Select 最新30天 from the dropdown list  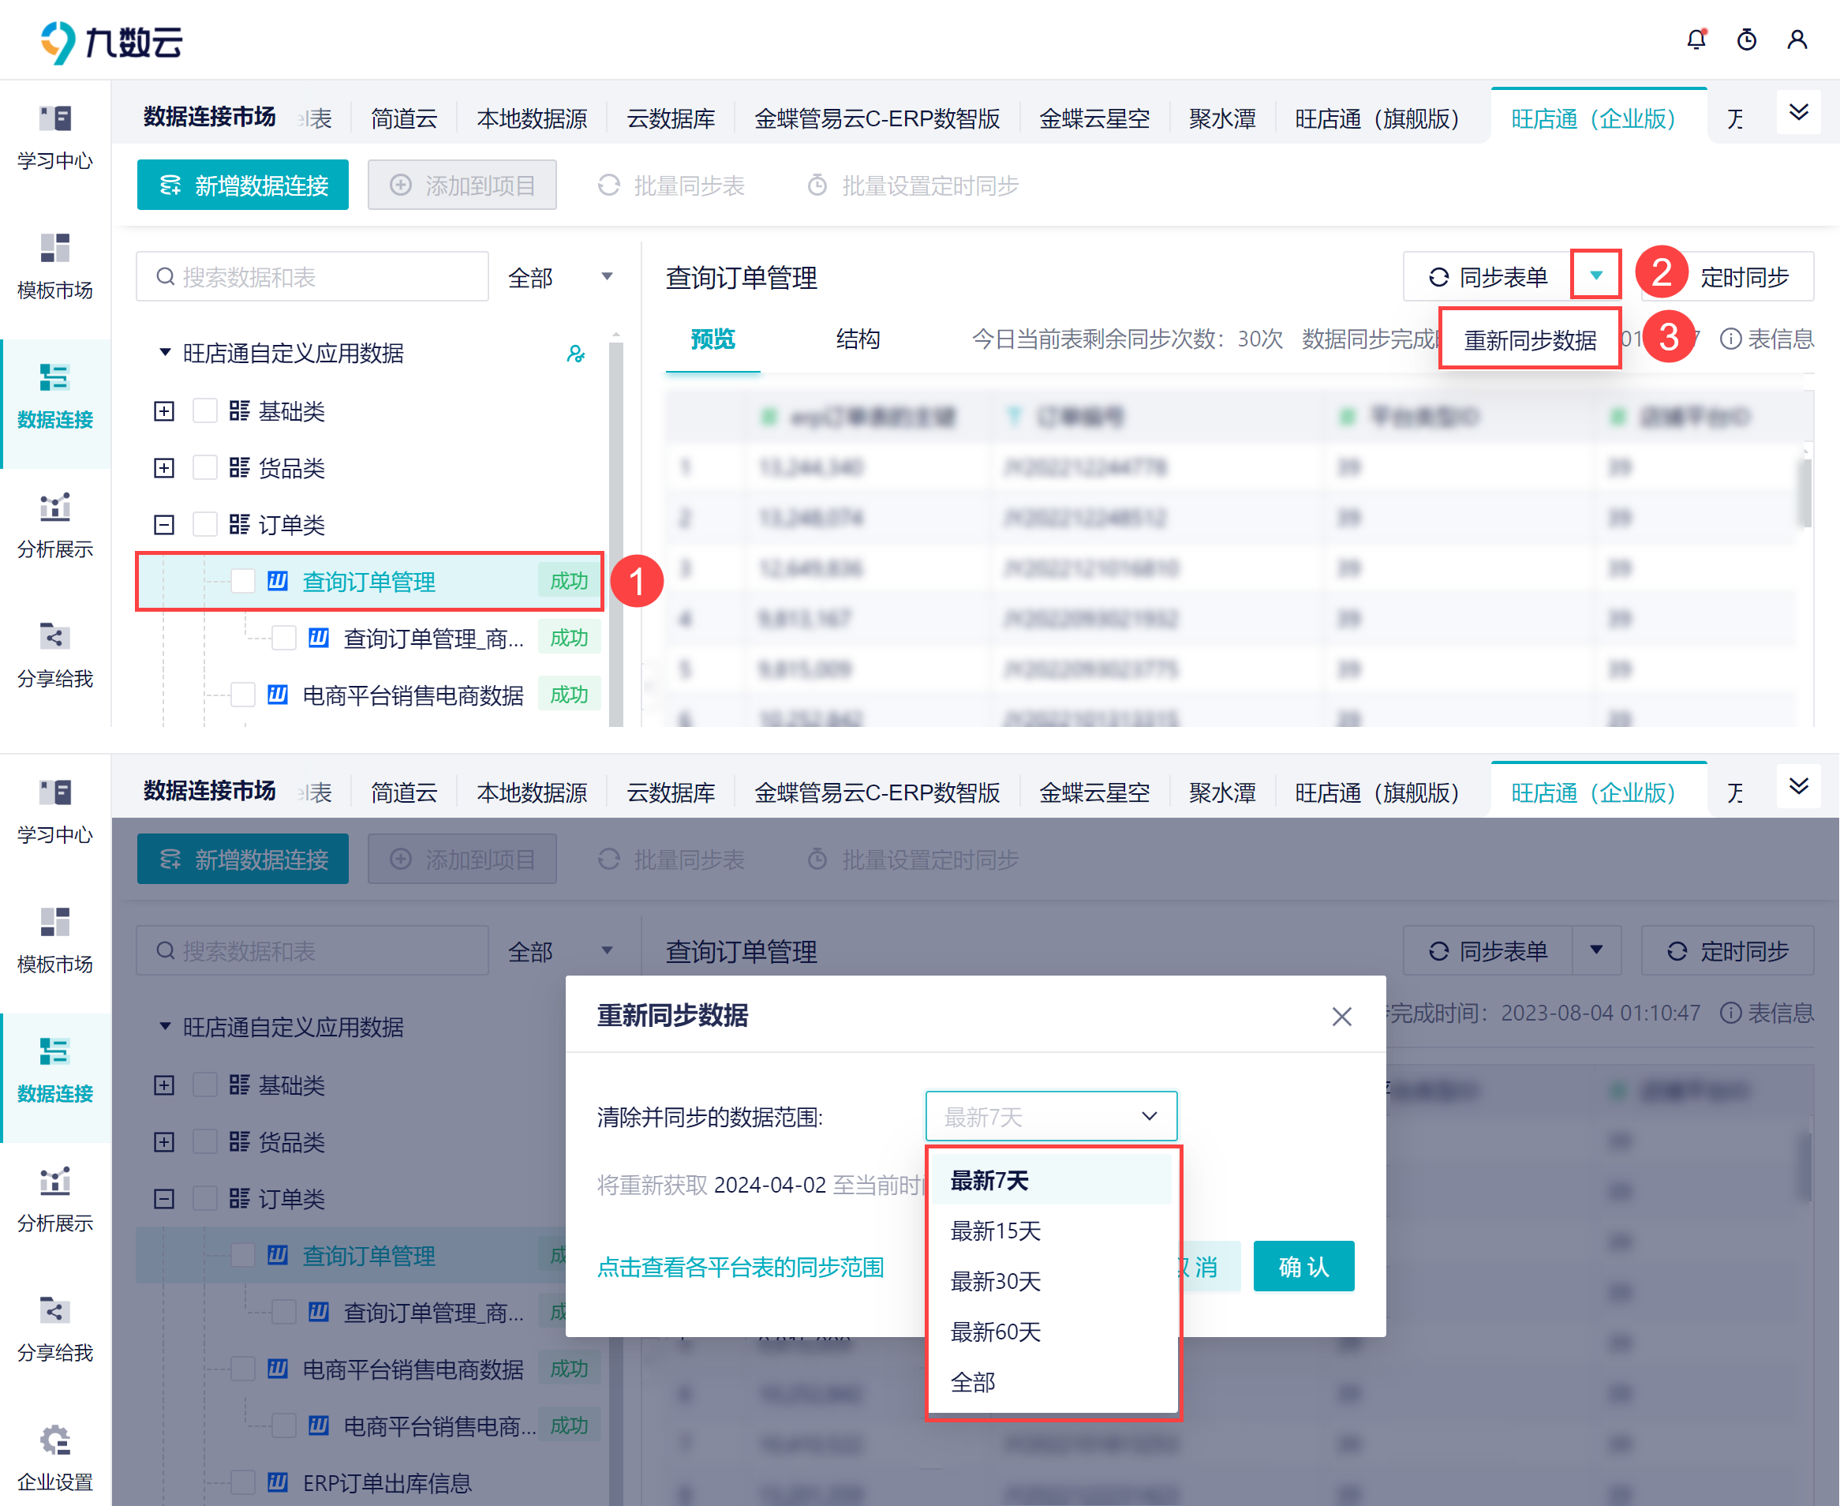click(996, 1281)
